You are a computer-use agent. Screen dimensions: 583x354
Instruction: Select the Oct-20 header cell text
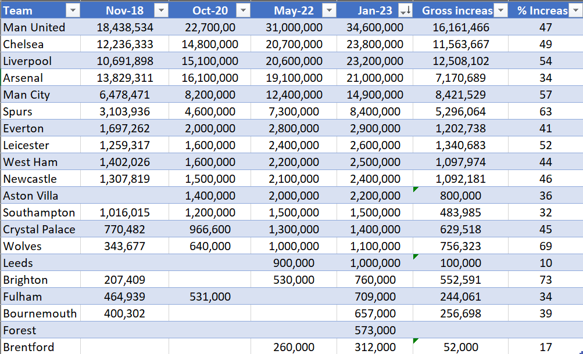pyautogui.click(x=210, y=11)
